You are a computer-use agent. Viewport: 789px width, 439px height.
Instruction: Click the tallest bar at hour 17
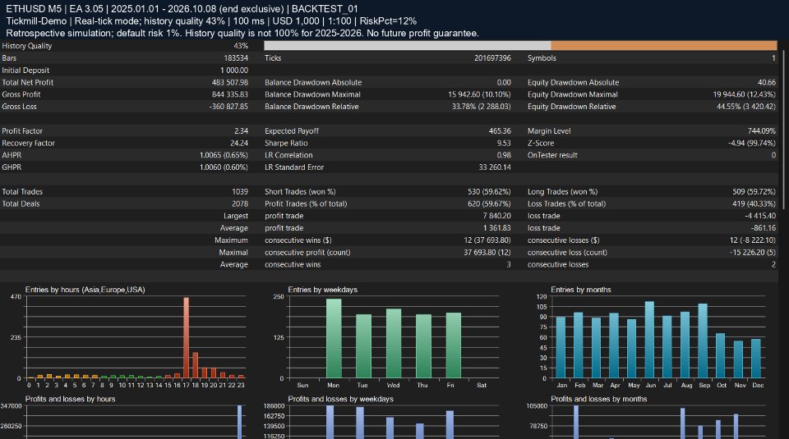(x=187, y=337)
